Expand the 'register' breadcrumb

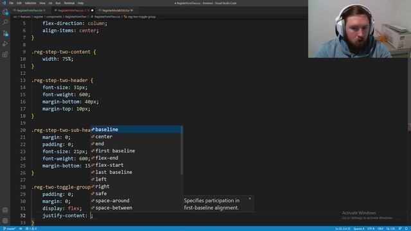[39, 17]
